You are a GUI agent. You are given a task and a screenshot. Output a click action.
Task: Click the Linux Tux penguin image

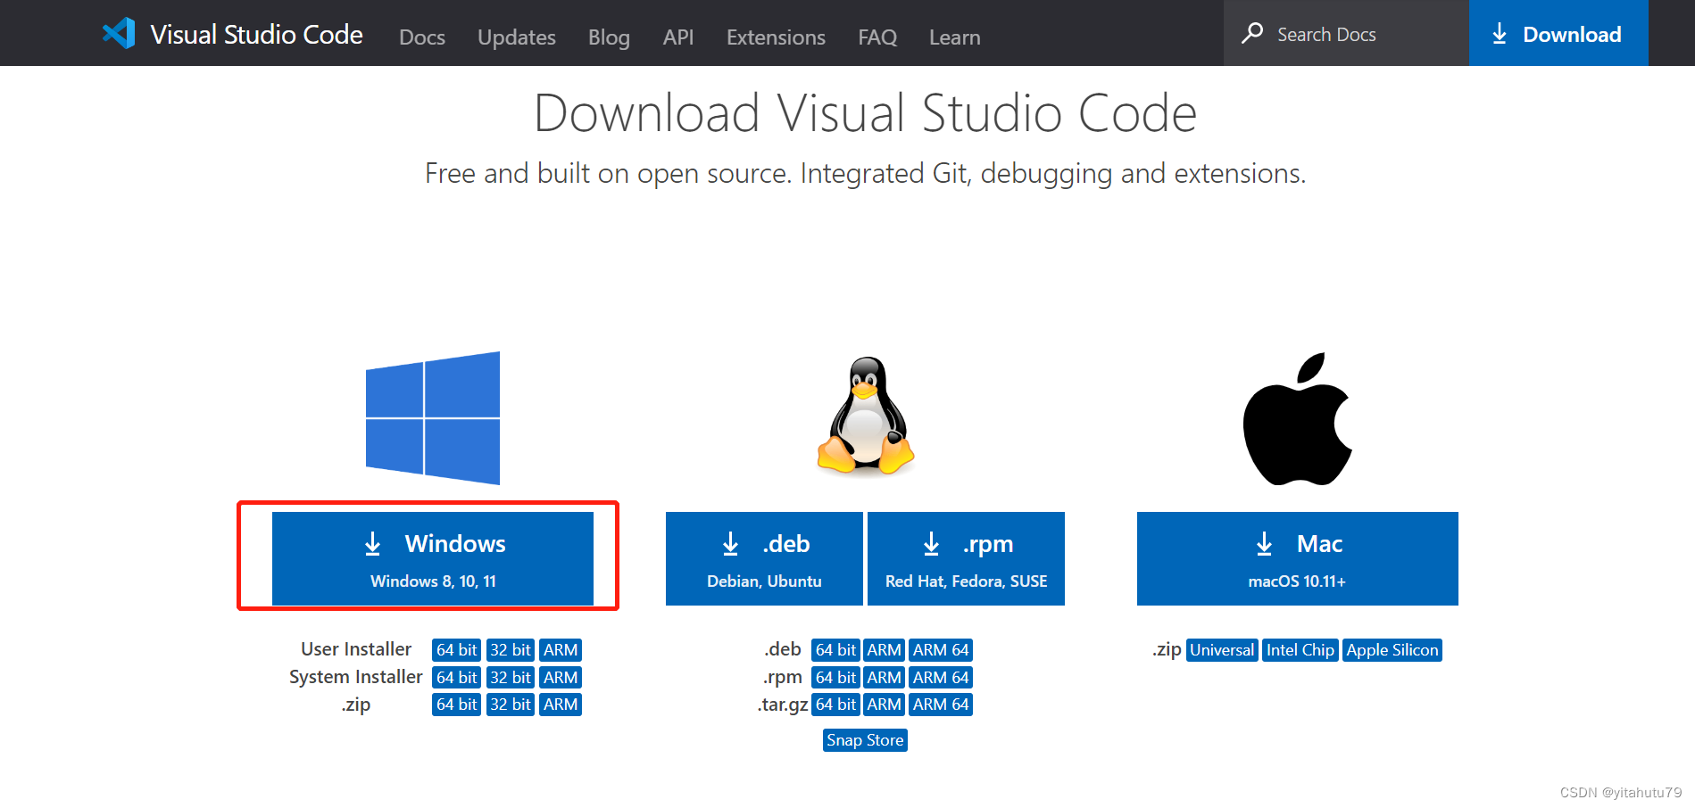[865, 416]
